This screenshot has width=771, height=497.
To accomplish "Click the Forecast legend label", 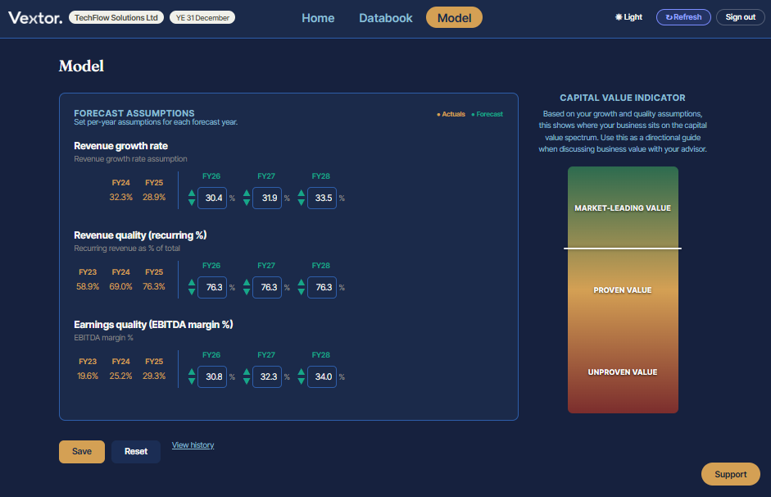I will (x=488, y=114).
